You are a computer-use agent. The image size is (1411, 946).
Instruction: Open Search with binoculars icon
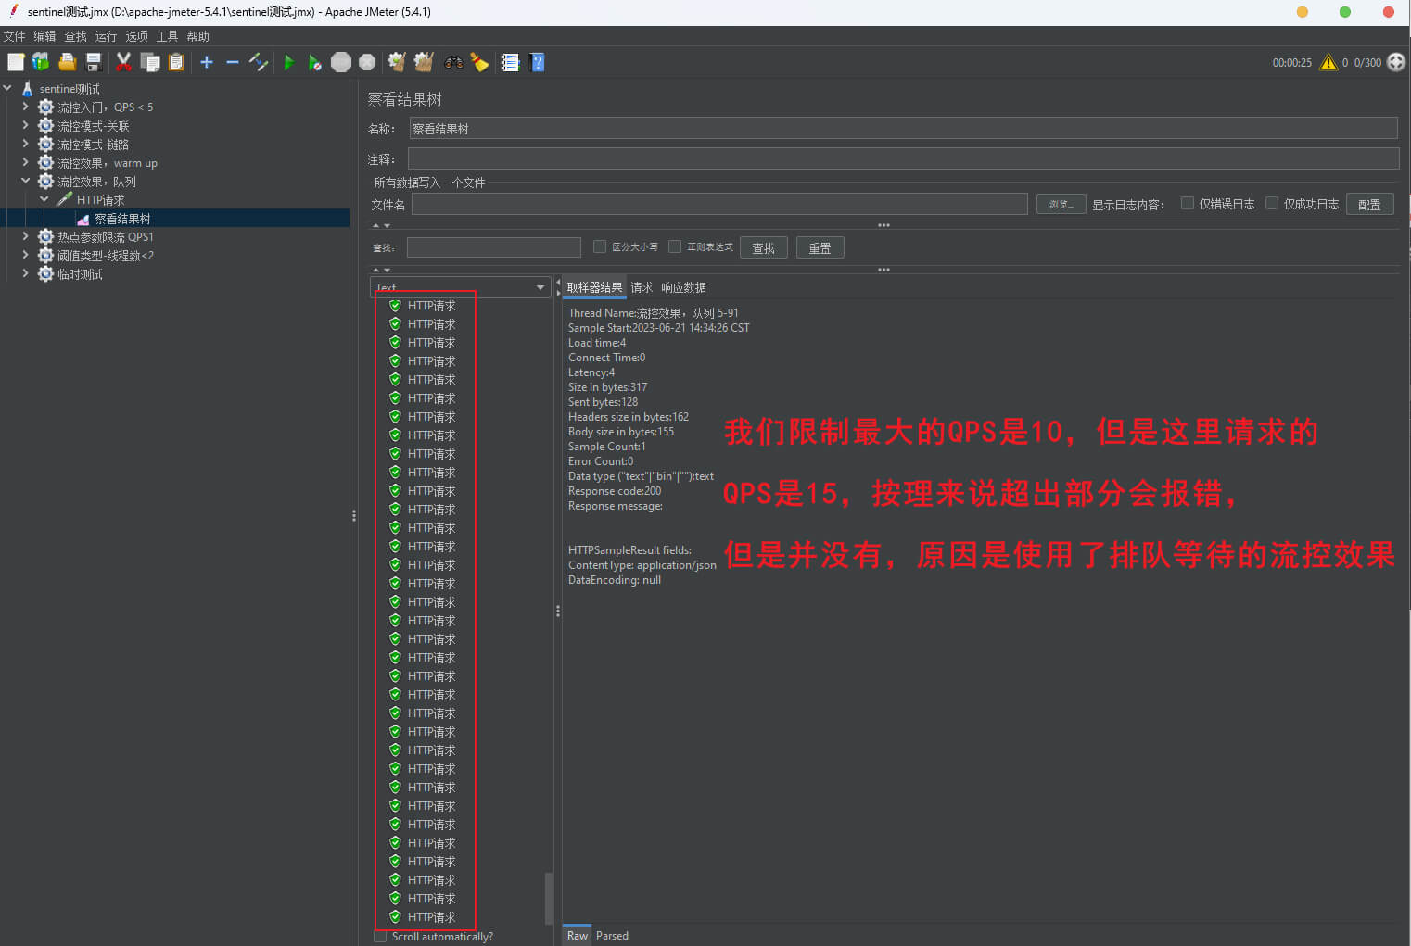(x=453, y=62)
